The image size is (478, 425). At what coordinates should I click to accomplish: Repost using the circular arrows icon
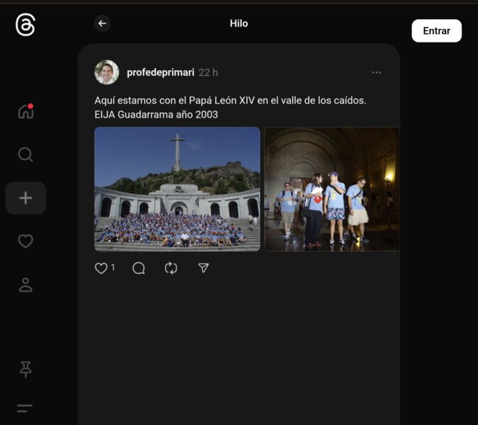point(171,268)
